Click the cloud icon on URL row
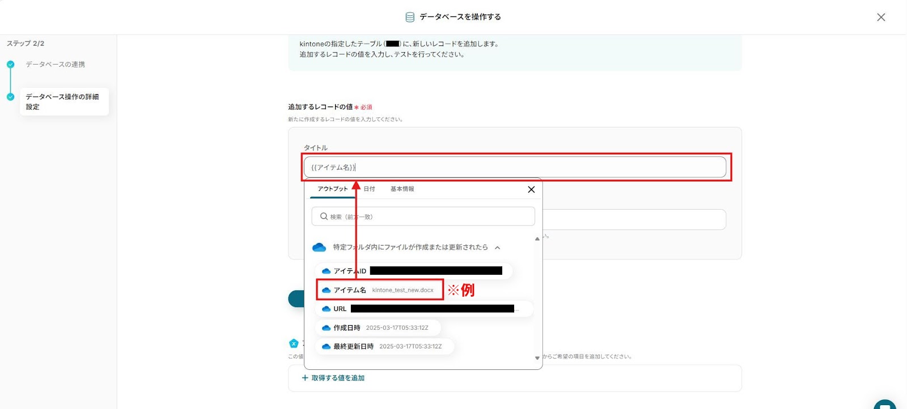907x409 pixels. click(x=326, y=309)
